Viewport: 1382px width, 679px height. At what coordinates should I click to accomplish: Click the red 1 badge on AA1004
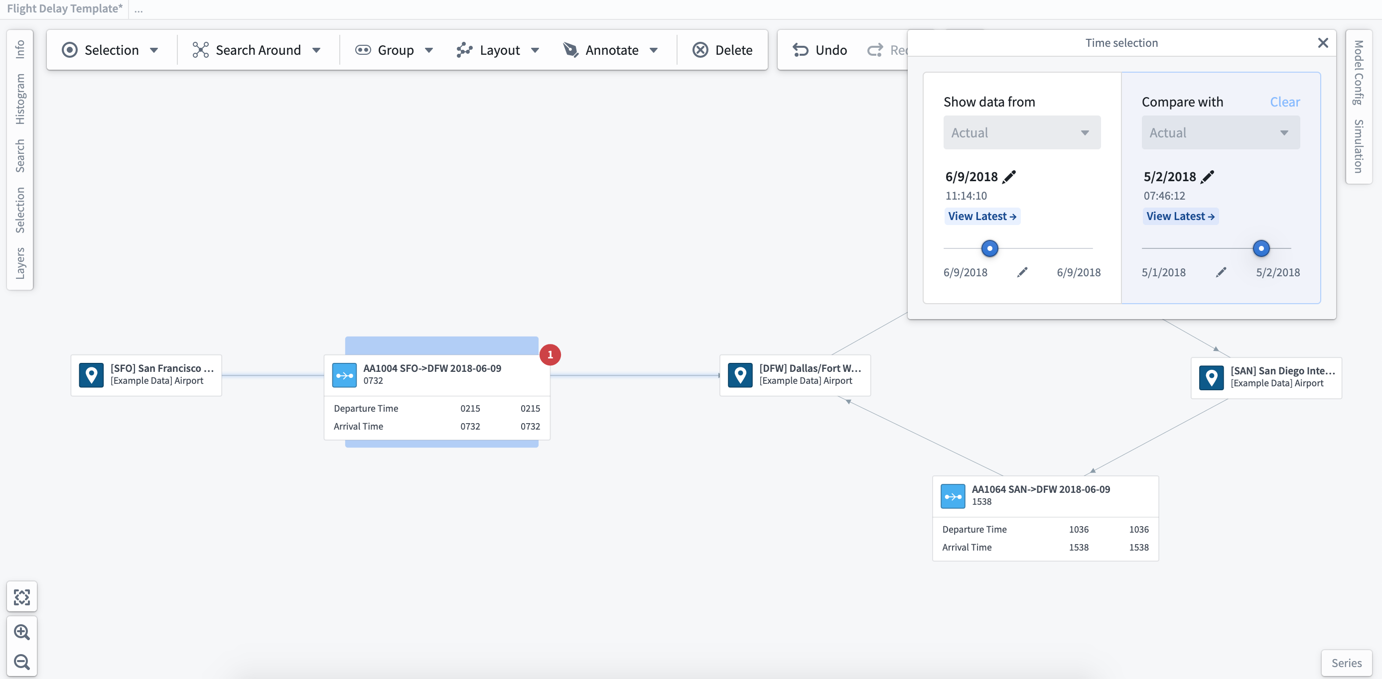[550, 354]
